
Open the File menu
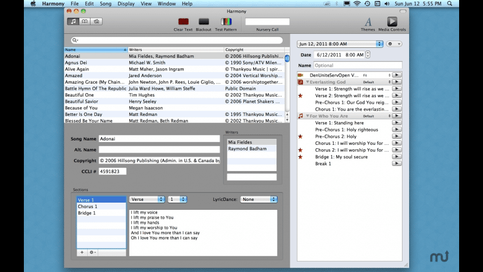(74, 4)
